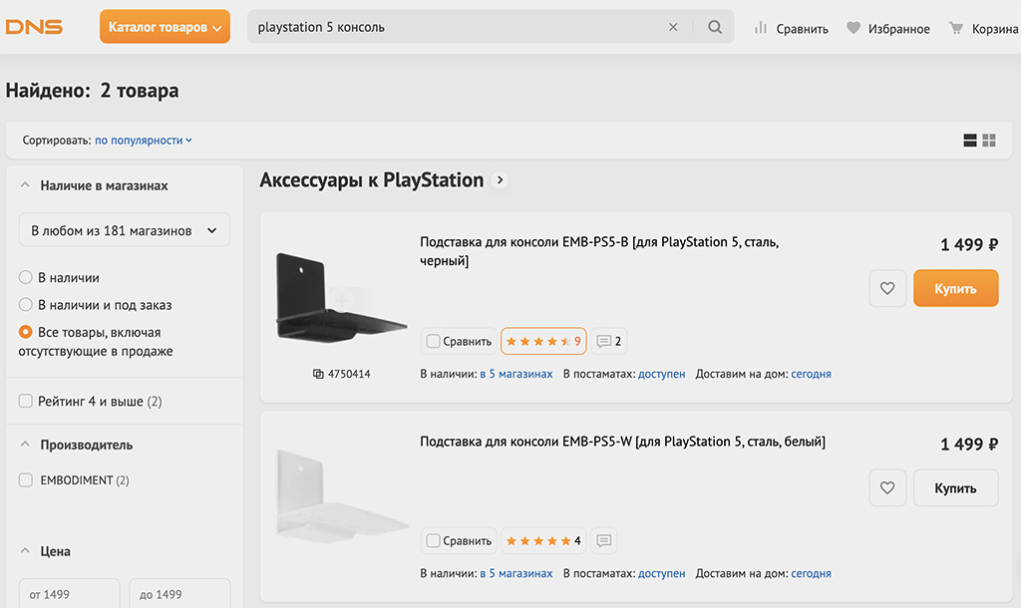Collapse the 'Производитель' filter section
Screen dimensions: 1021x608
point(26,445)
